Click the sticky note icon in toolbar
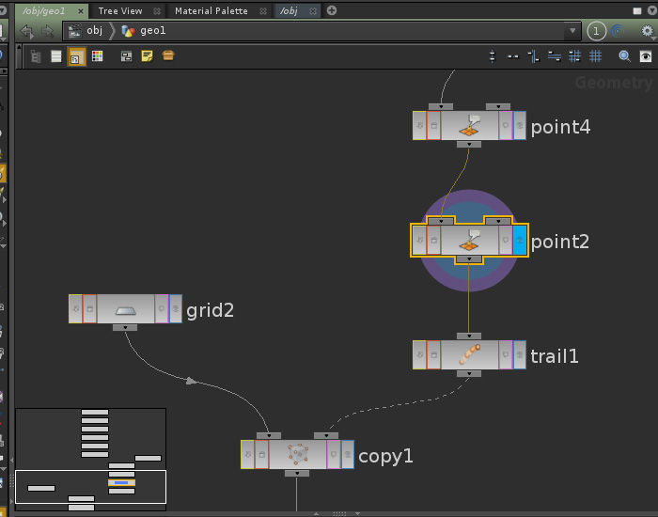 pos(147,56)
